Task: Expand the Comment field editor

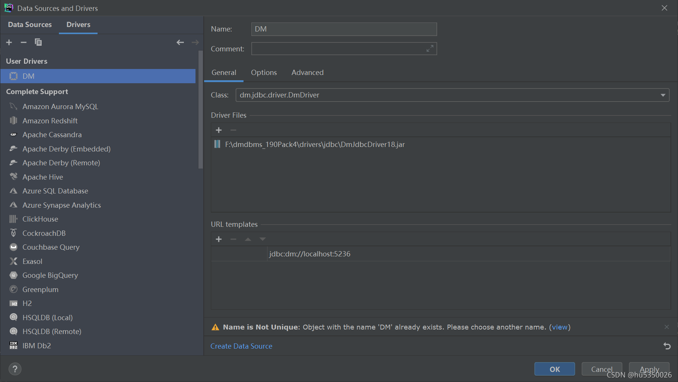Action: [430, 48]
